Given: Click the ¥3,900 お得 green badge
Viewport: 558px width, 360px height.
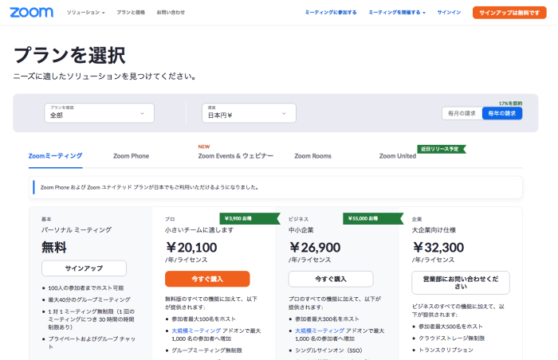Looking at the screenshot, I should click(x=250, y=218).
